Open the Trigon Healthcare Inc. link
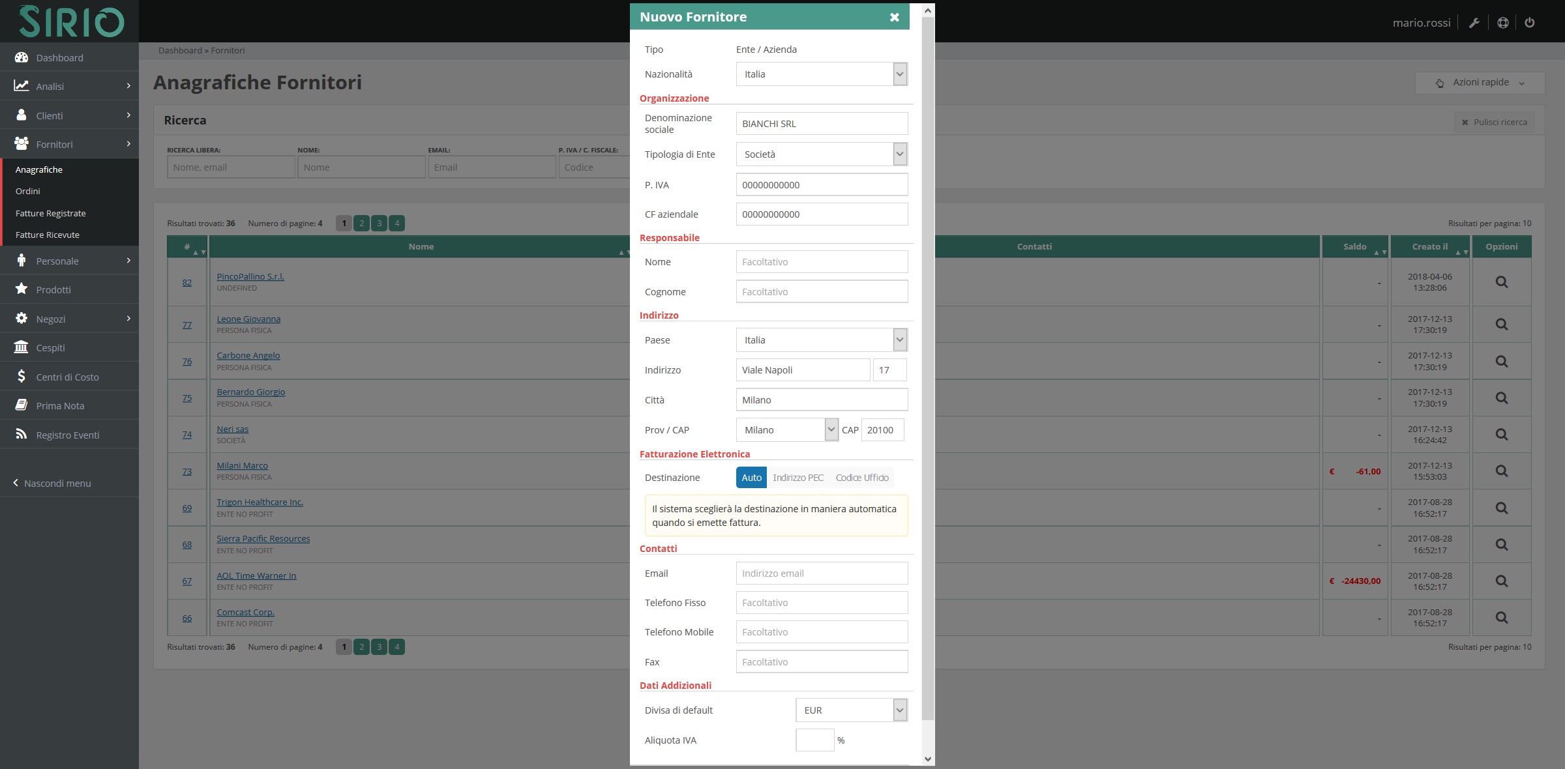This screenshot has height=769, width=1565. pos(260,502)
